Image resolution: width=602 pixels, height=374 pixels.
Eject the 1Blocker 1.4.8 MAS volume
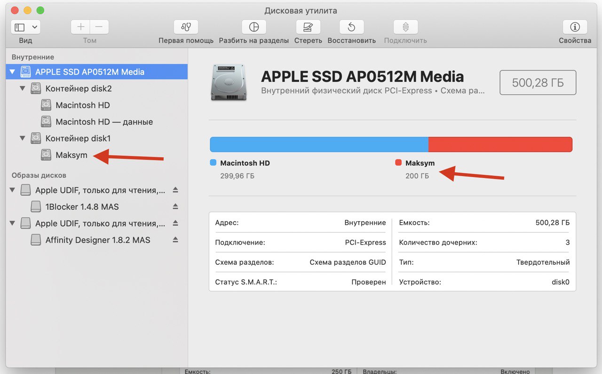point(175,207)
